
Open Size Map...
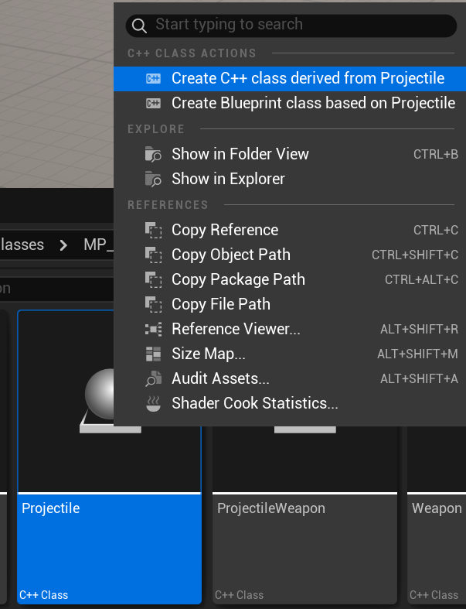point(290,354)
